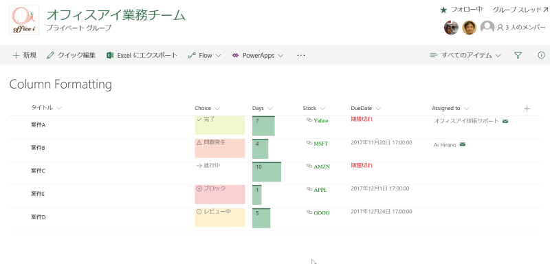This screenshot has width=550, height=264.
Task: Click the link icon beside Yahoo
Action: pyautogui.click(x=309, y=120)
